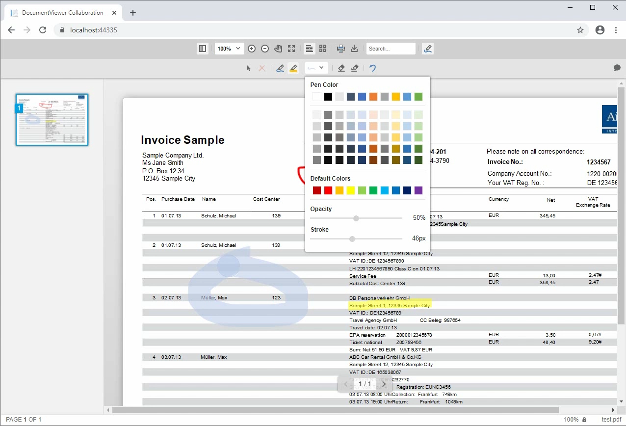Image resolution: width=626 pixels, height=426 pixels.
Task: Pick the white pen color swatch
Action: 317,97
